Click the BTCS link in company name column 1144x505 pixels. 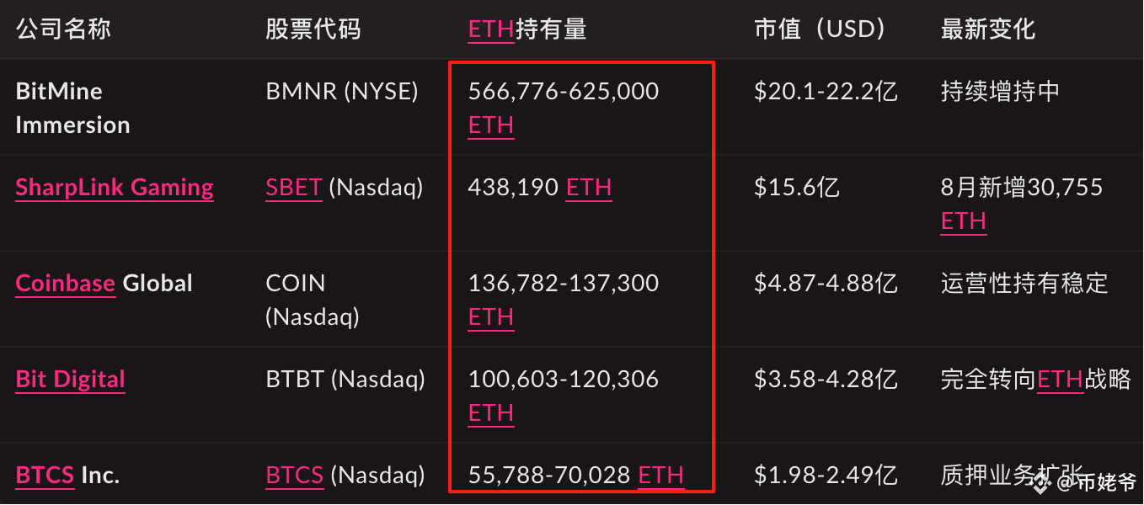tap(45, 476)
